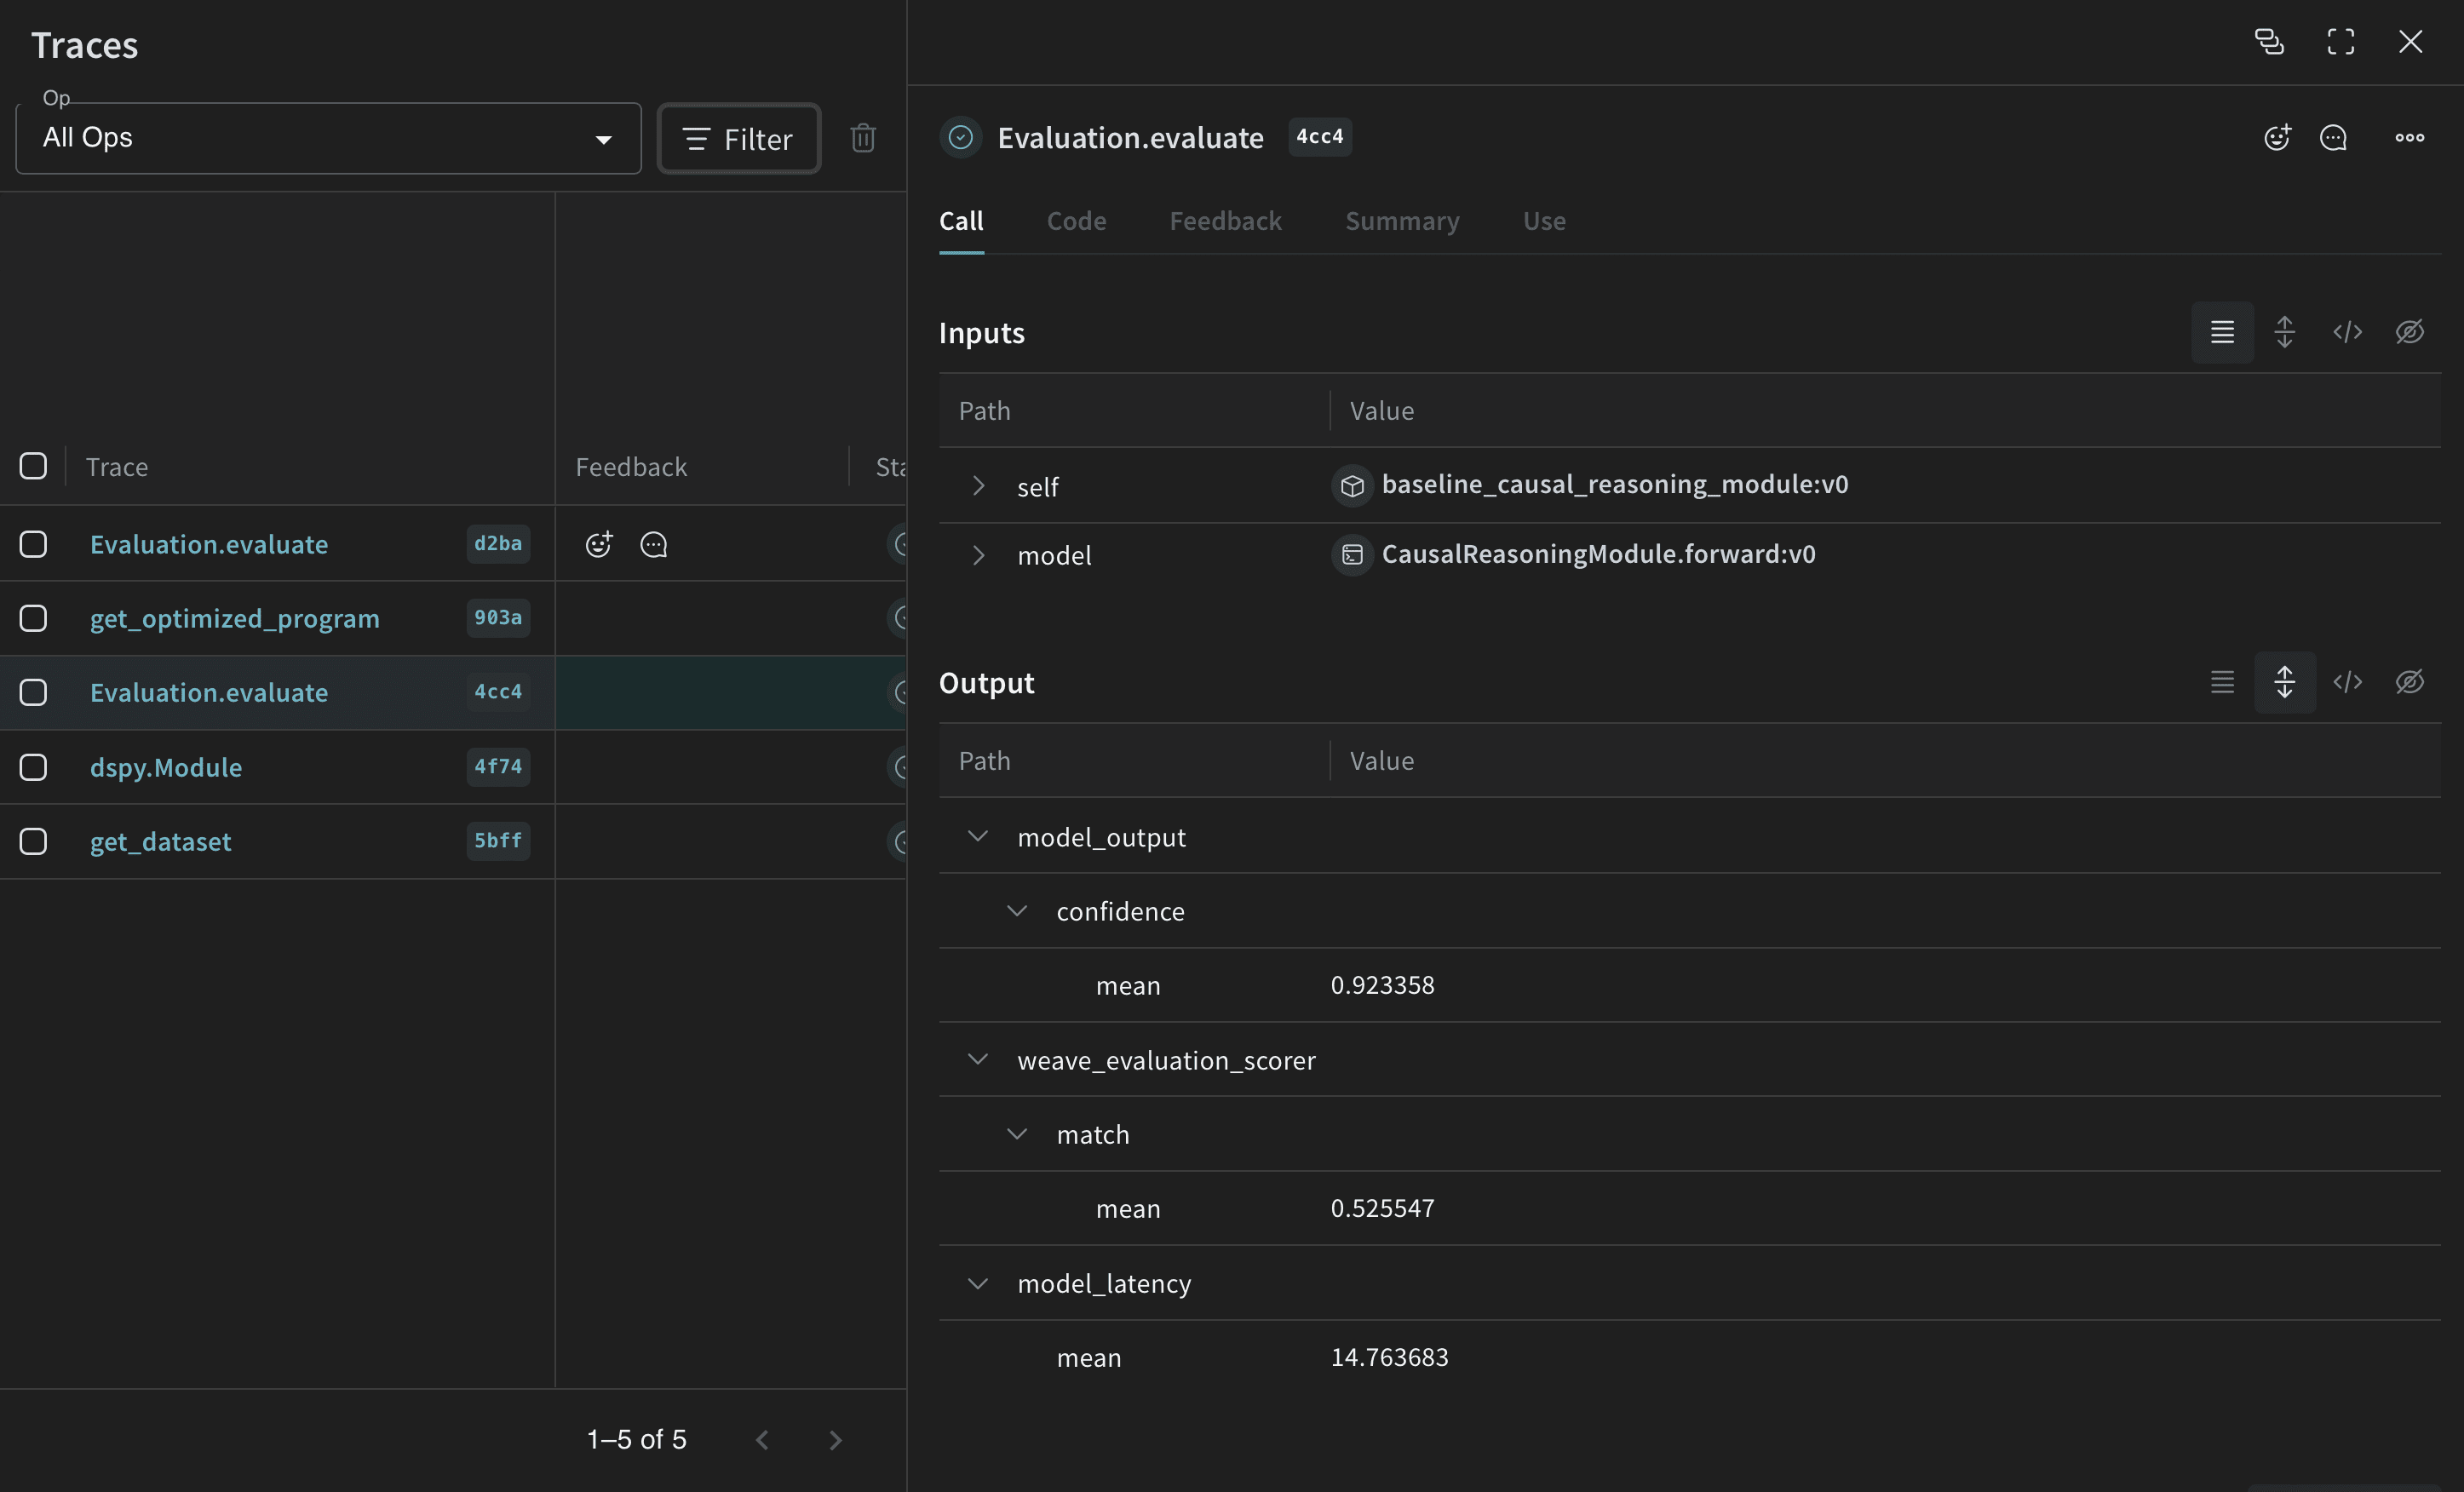Screen dimensions: 2464x1492
Task: Hide the Inputs section
Action: point(2409,332)
